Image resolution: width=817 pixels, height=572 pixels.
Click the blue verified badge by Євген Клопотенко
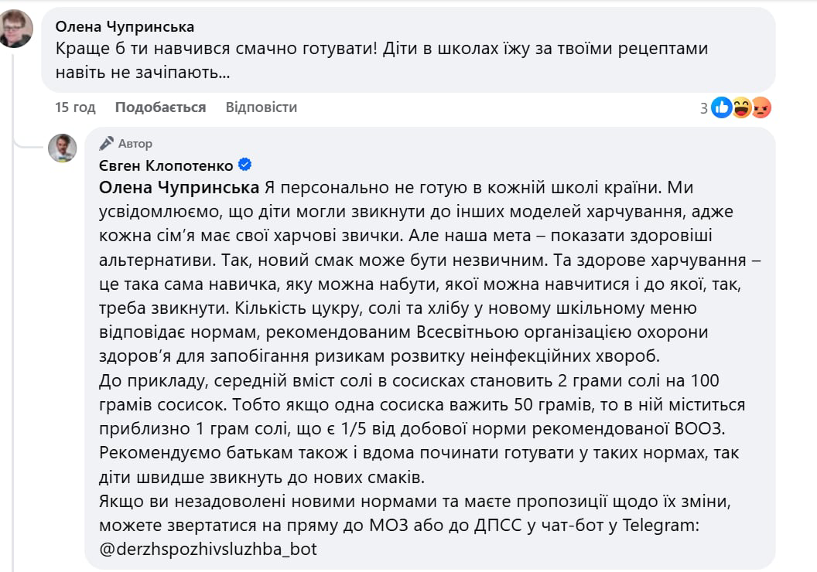245,165
